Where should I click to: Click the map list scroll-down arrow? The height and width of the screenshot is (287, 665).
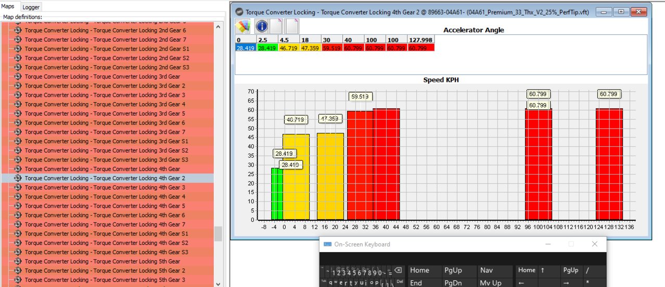(x=218, y=283)
